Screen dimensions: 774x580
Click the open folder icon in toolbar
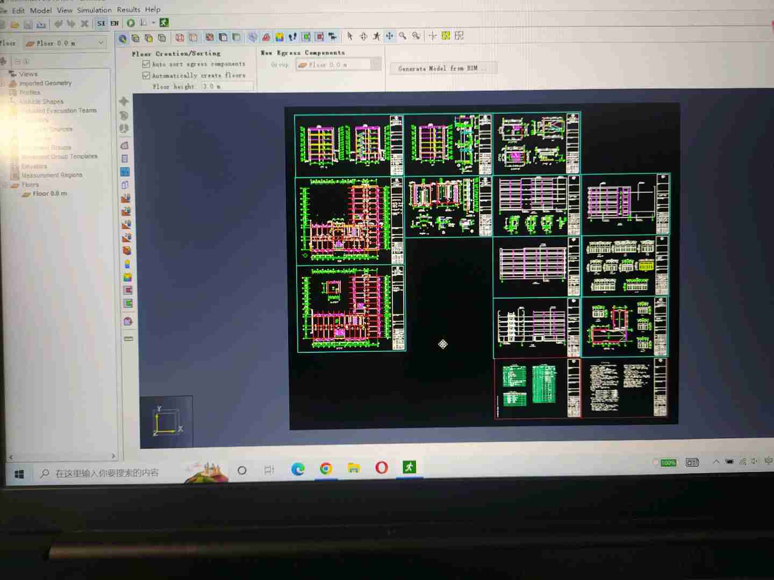click(15, 24)
